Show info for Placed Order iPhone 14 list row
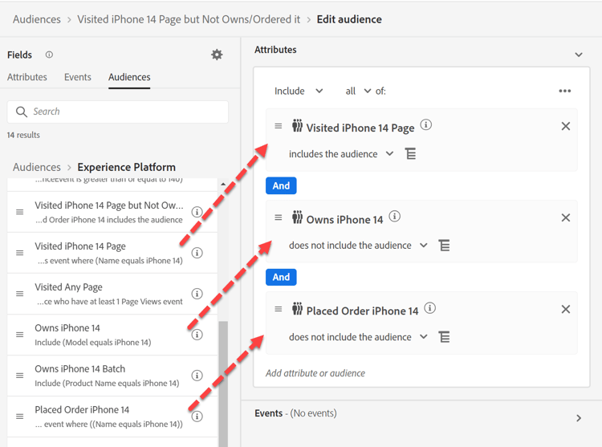 pos(197,417)
